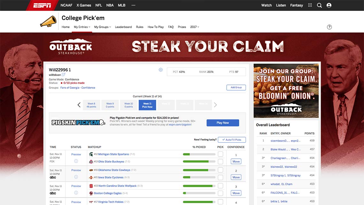Viewport: 364px width, 205px height.
Task: Select Week 9 0 points tab
Action: [x=110, y=105]
